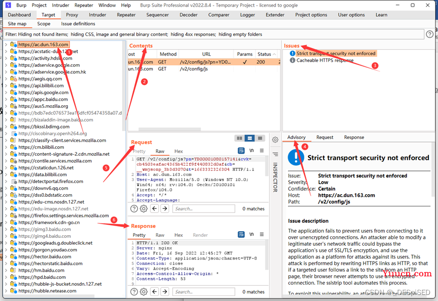The width and height of the screenshot is (438, 301).
Task: Expand the https://gorgon.youdao.com node
Action: click(6, 250)
